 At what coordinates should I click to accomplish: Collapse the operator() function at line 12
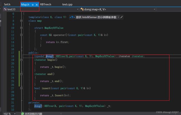click(21, 35)
